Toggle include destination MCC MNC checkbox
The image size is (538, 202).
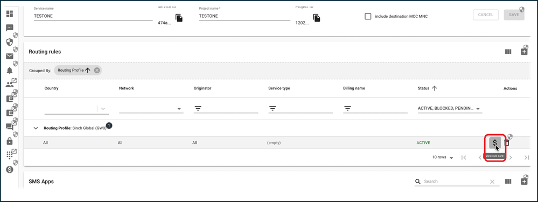click(368, 16)
